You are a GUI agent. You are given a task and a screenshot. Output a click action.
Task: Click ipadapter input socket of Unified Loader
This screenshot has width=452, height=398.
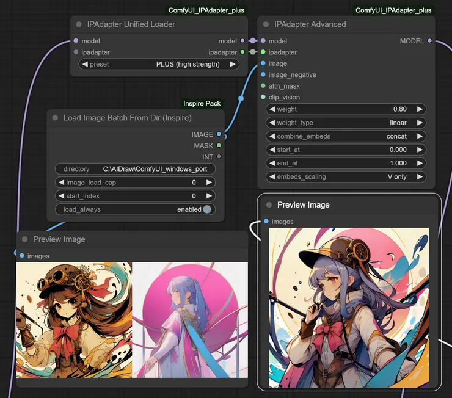pos(76,52)
